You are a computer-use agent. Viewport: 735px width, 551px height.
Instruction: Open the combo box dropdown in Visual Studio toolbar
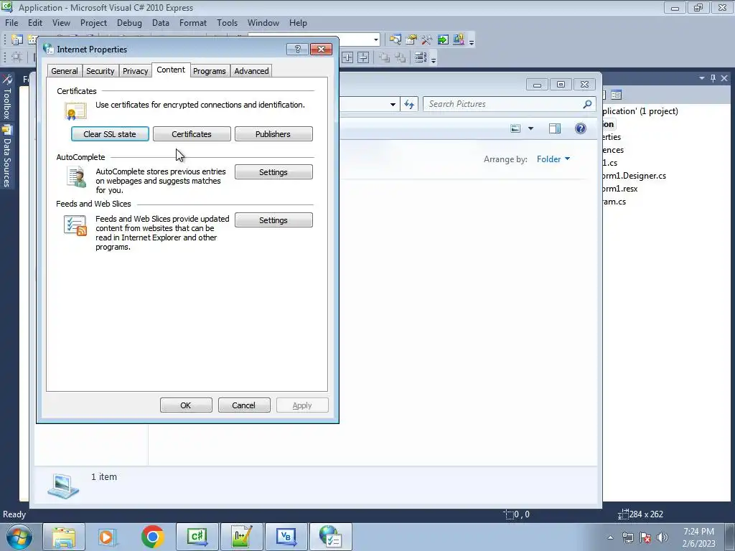click(376, 40)
